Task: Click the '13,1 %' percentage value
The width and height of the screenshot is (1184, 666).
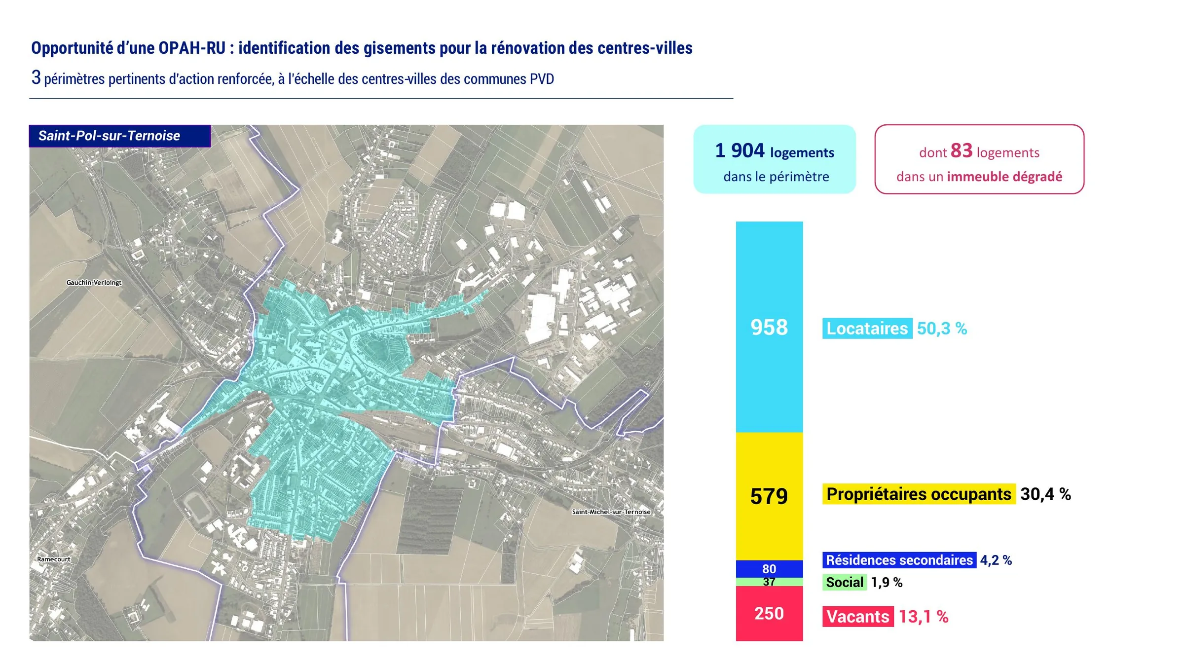Action: click(924, 617)
